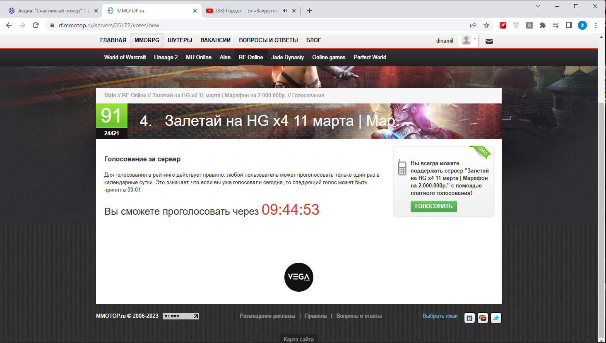This screenshot has width=606, height=343.
Task: Go back to the previous page
Action: pyautogui.click(x=9, y=25)
